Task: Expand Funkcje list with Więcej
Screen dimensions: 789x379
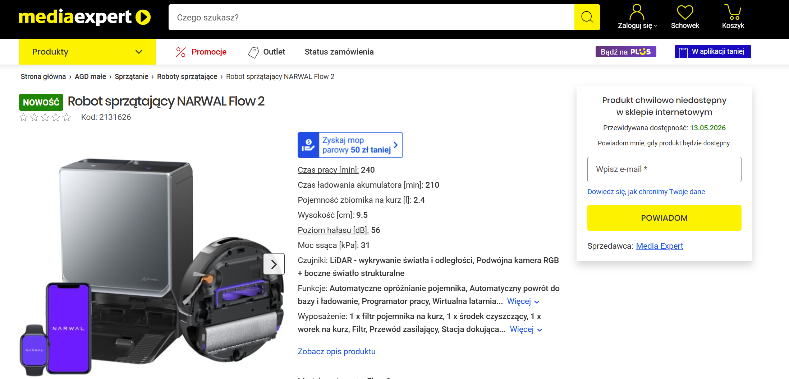Action: 523,301
